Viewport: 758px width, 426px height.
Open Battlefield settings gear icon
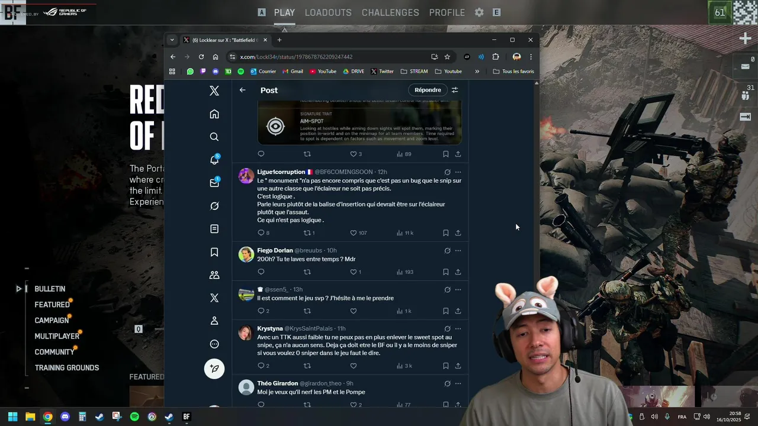point(479,12)
